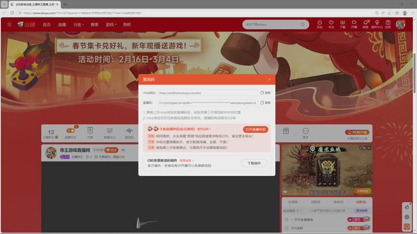Go to 首页 in the navigation bar
This screenshot has height=234, width=417.
47,24
